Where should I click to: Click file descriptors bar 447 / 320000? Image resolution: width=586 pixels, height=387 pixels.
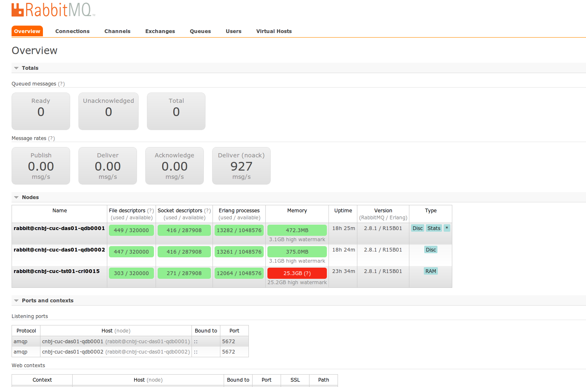[x=131, y=252]
